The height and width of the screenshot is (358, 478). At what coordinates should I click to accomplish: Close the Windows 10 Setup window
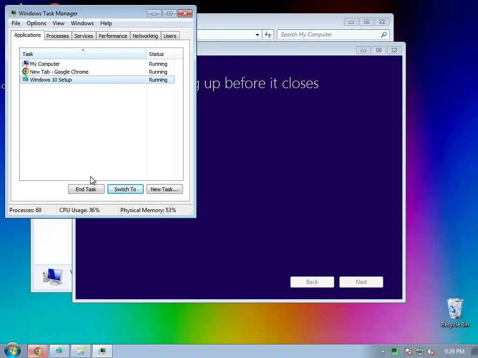394,50
